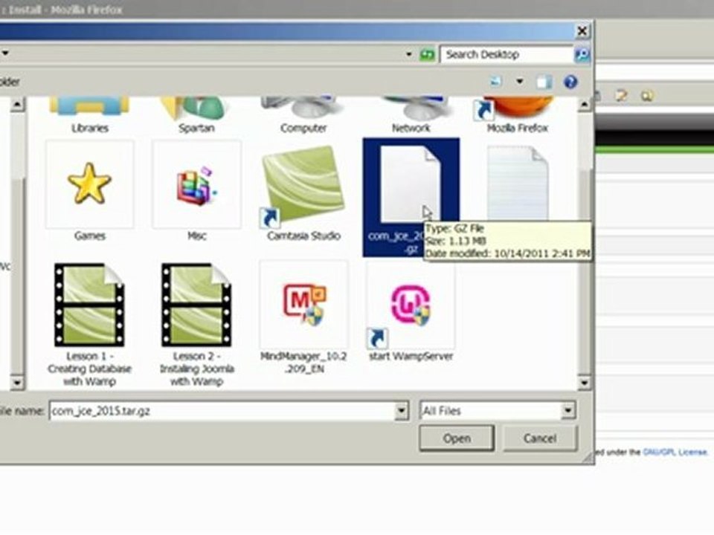714x535 pixels.
Task: Click the Search Desktop field
Action: [x=506, y=54]
